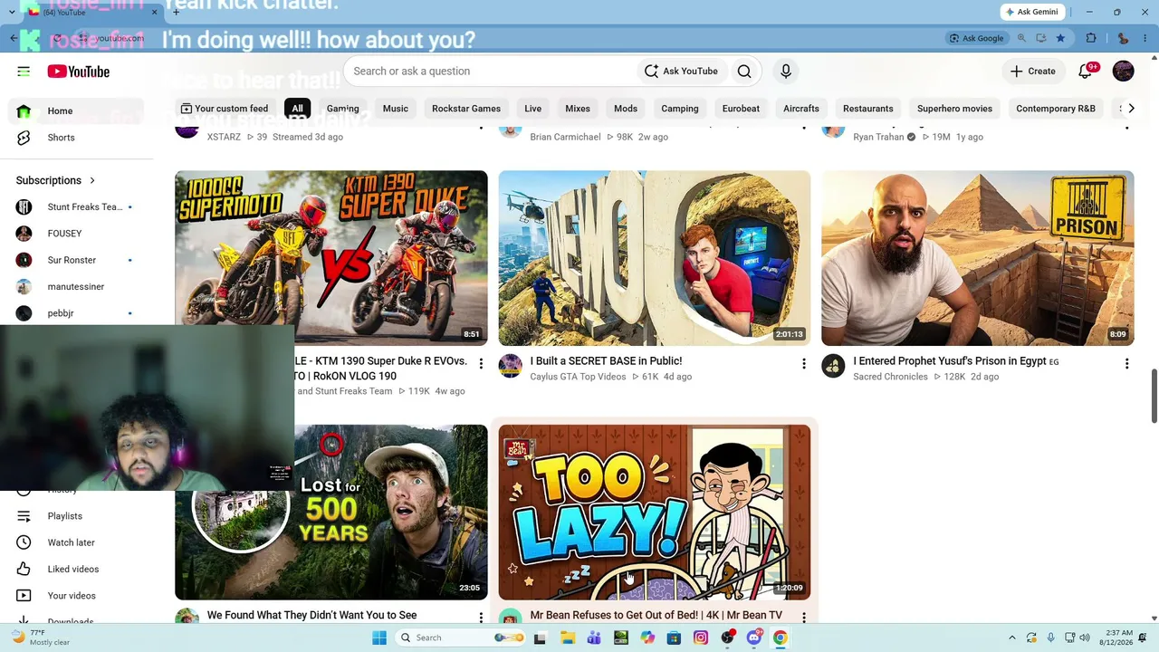Click the Liked videos thumbs-up icon
This screenshot has width=1159, height=652.
24,569
